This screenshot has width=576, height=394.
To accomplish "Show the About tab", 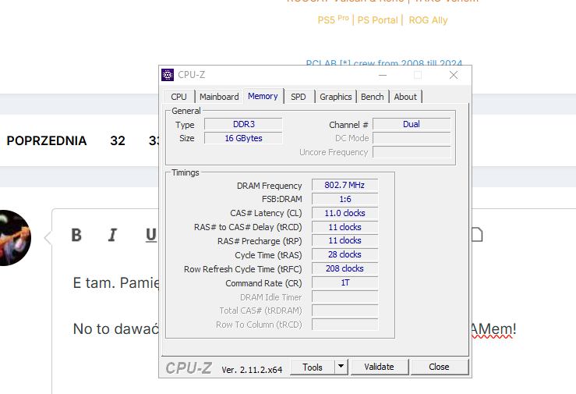I will (405, 97).
